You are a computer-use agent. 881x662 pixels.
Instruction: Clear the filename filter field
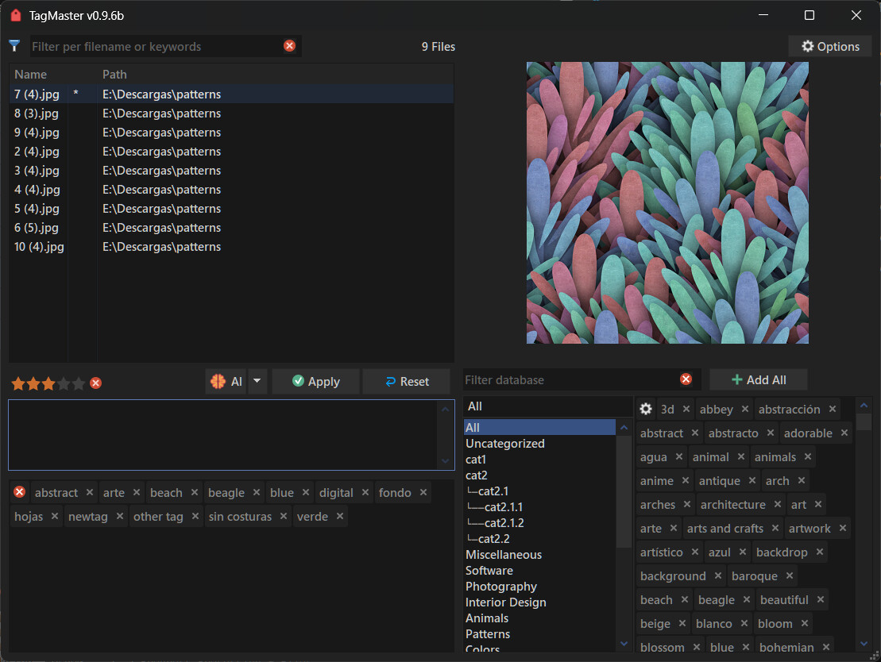pos(289,46)
